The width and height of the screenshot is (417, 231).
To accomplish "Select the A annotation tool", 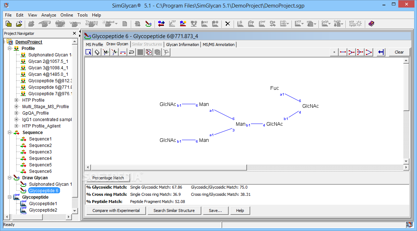I will 114,52.
